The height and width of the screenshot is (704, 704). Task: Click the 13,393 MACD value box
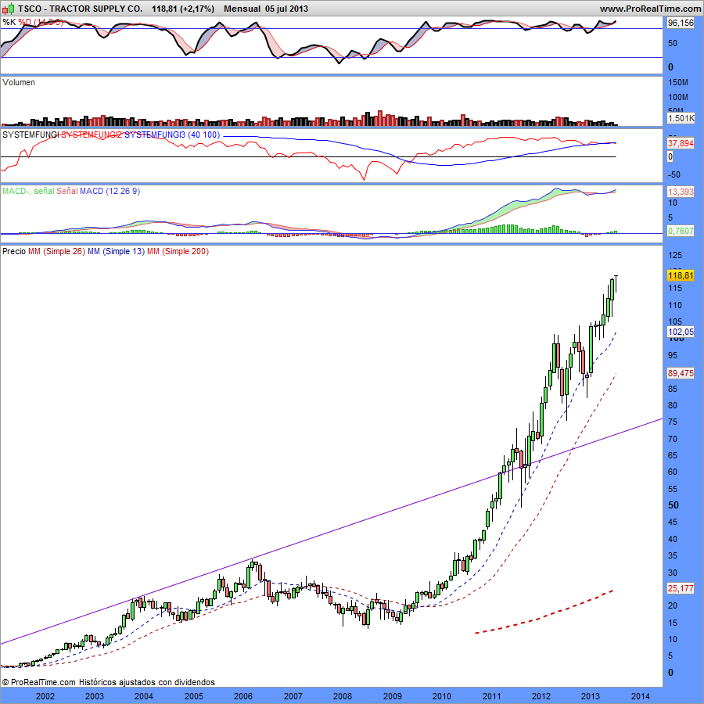pos(681,192)
